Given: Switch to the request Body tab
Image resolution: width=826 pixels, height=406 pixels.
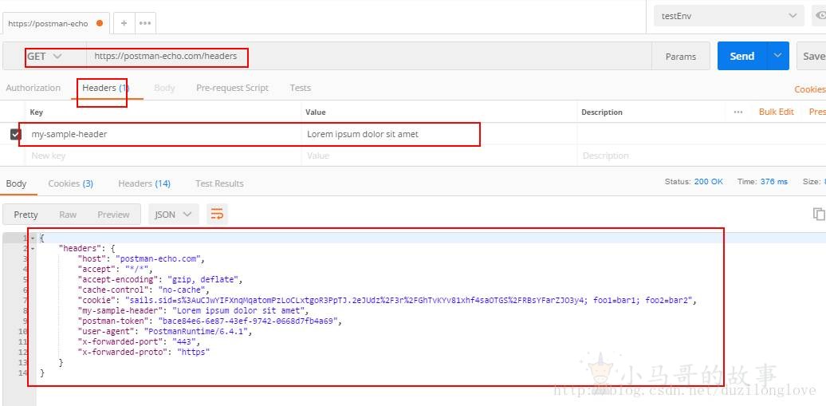Looking at the screenshot, I should point(164,88).
